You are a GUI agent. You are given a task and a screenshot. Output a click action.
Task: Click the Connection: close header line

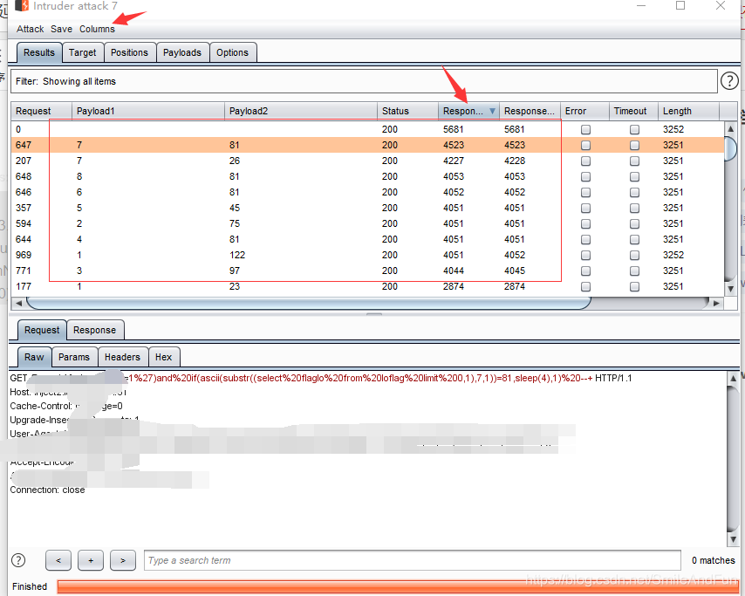pos(47,490)
